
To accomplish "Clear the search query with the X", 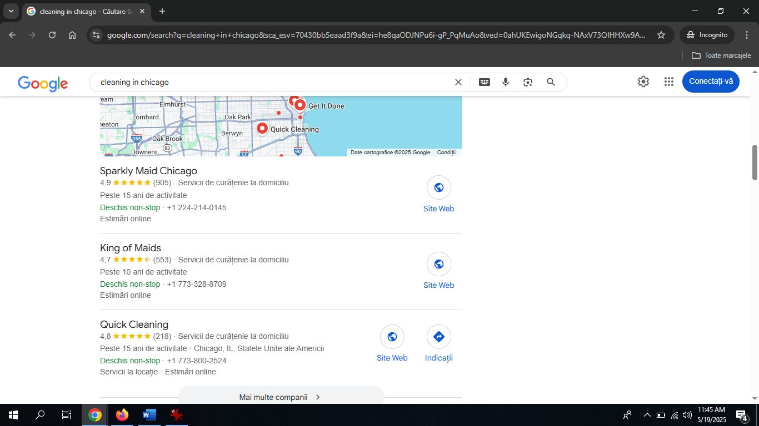I will coord(458,82).
